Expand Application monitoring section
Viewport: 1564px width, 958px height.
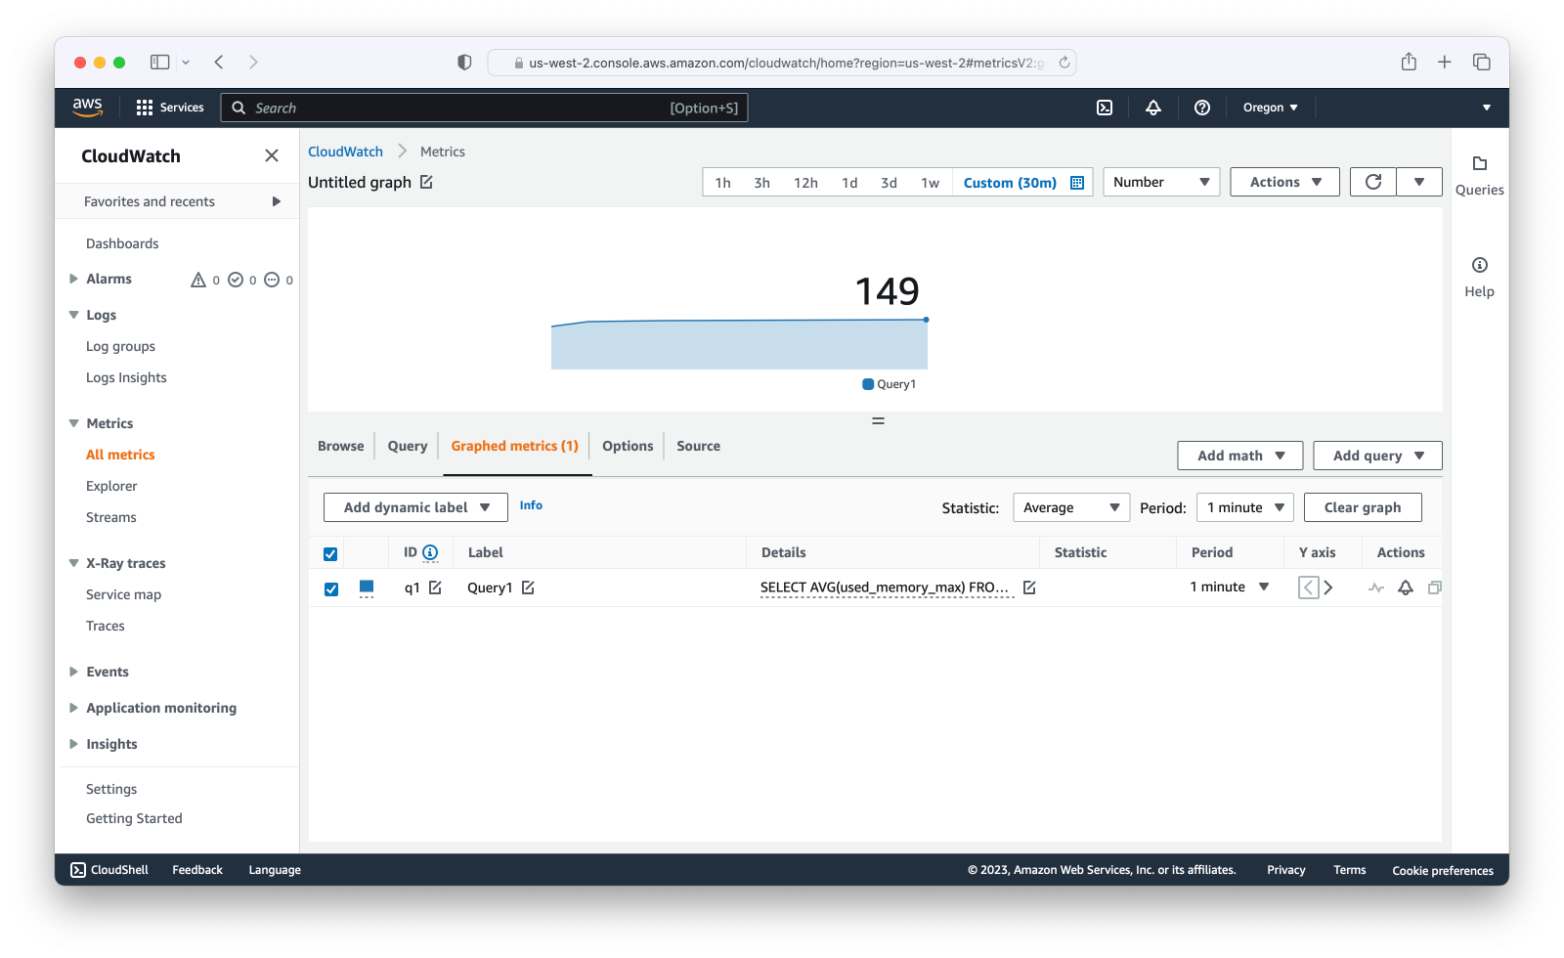coord(73,708)
